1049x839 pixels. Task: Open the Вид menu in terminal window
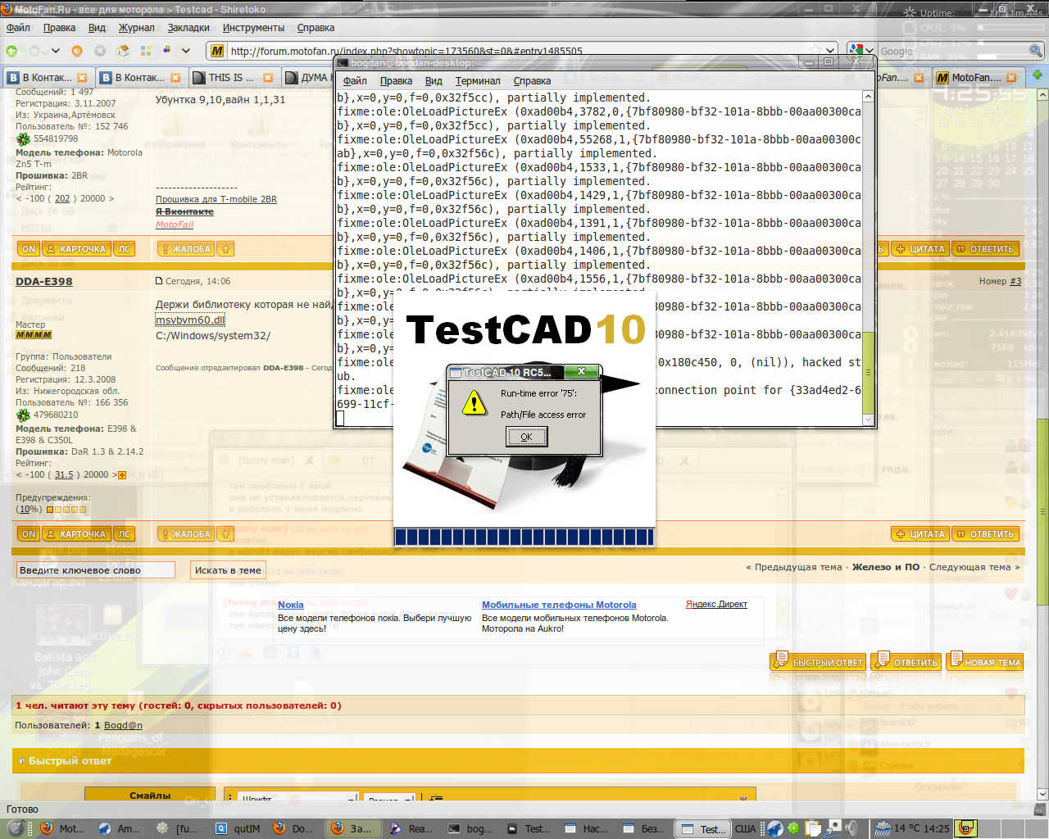(434, 81)
